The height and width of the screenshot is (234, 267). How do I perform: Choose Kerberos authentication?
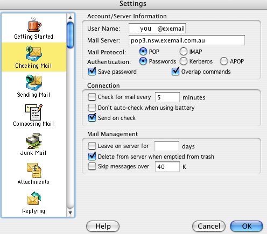[184, 61]
